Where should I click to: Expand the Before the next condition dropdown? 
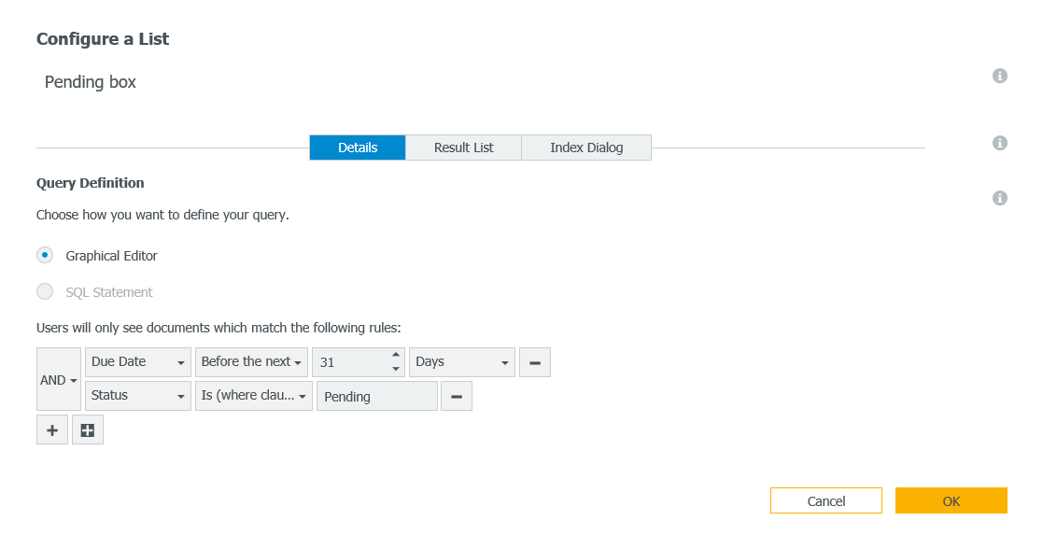251,361
